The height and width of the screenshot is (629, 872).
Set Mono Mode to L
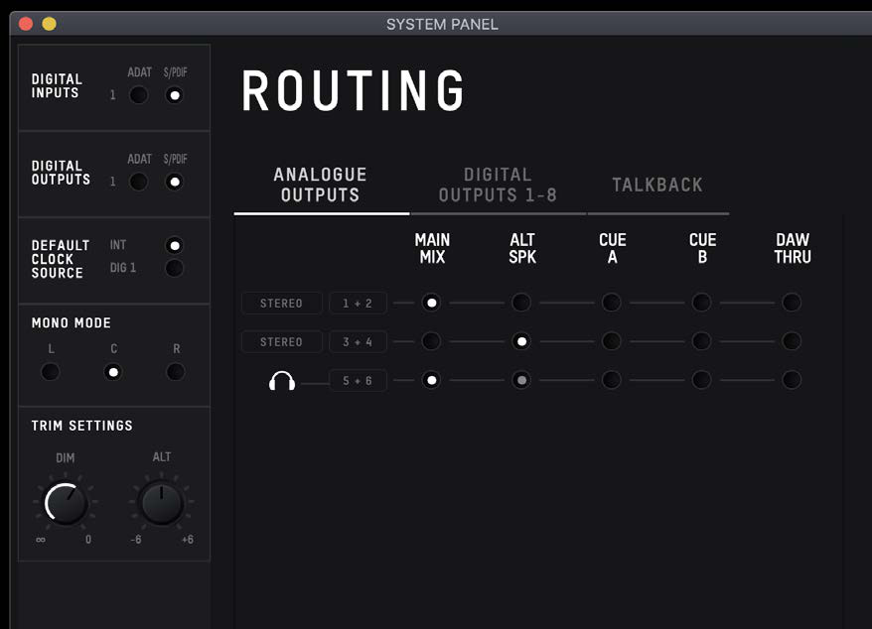pyautogui.click(x=50, y=372)
